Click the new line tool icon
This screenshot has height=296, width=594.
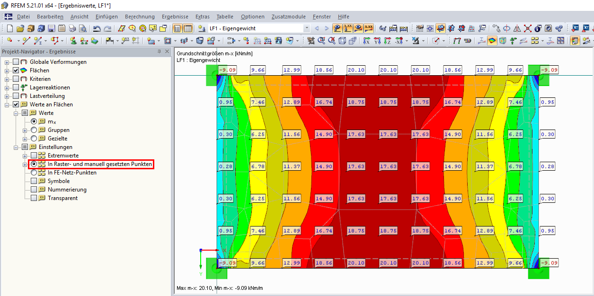point(27,41)
